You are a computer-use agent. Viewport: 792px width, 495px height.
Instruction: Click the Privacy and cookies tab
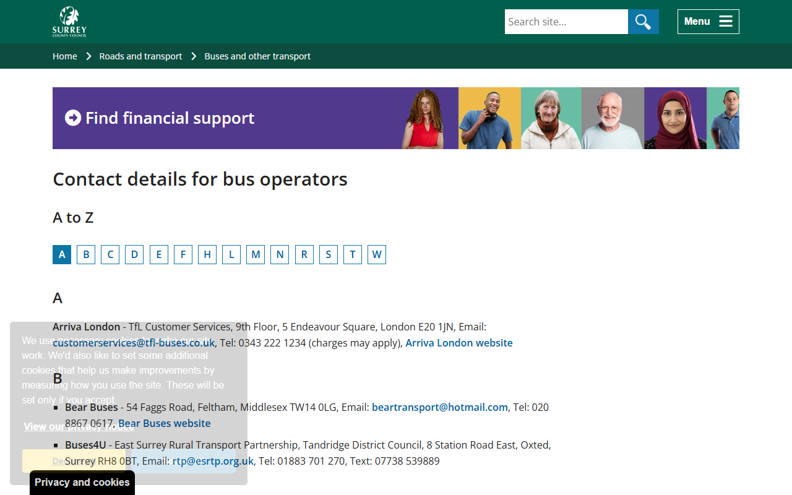click(x=82, y=483)
